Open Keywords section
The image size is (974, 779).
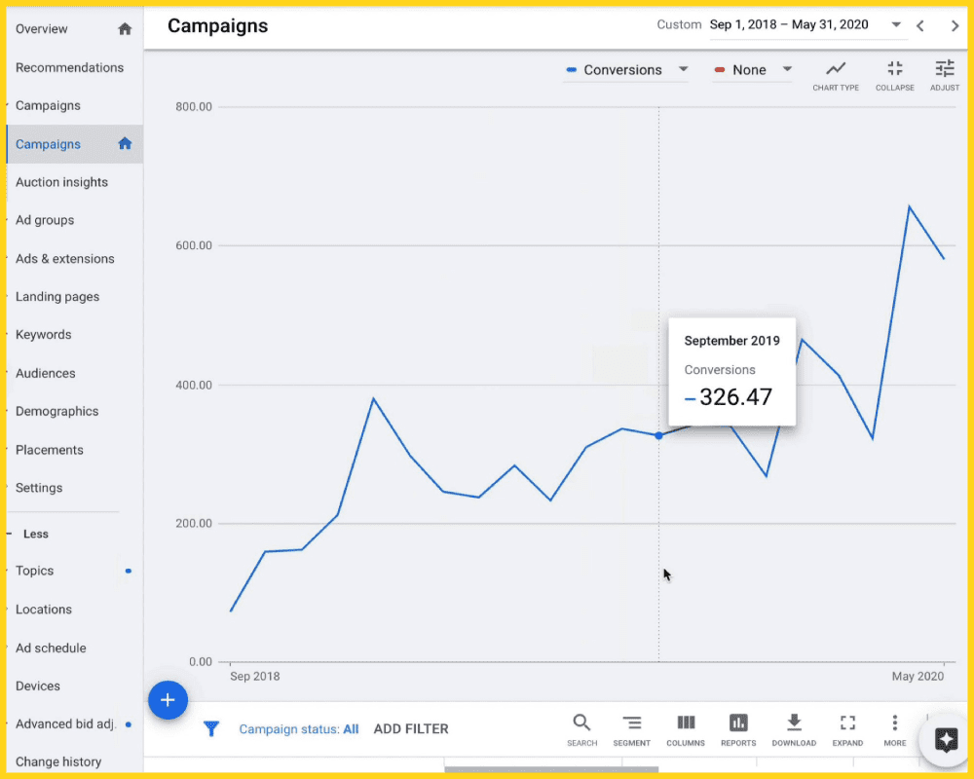44,335
